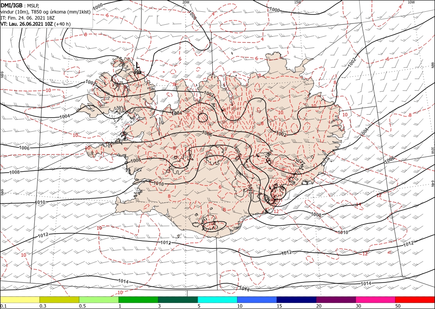
Task: Click the yellow 0.1–0.3 legend color segment
Action: pos(20,299)
